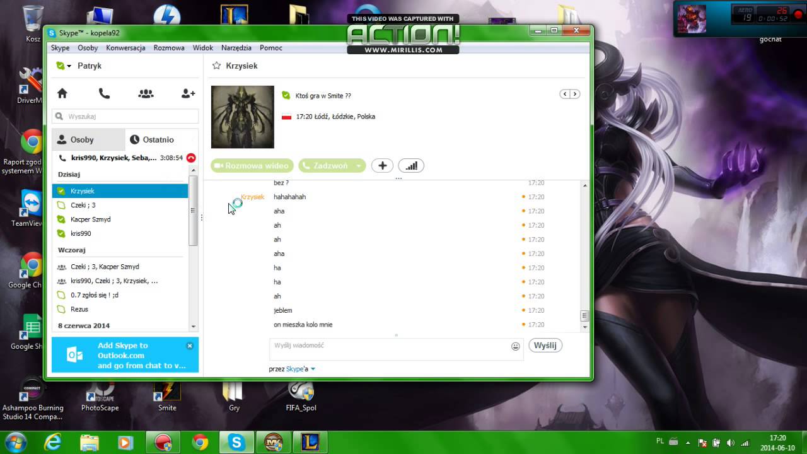807x454 pixels.
Task: Close the Outlook.com ad banner
Action: click(x=190, y=346)
